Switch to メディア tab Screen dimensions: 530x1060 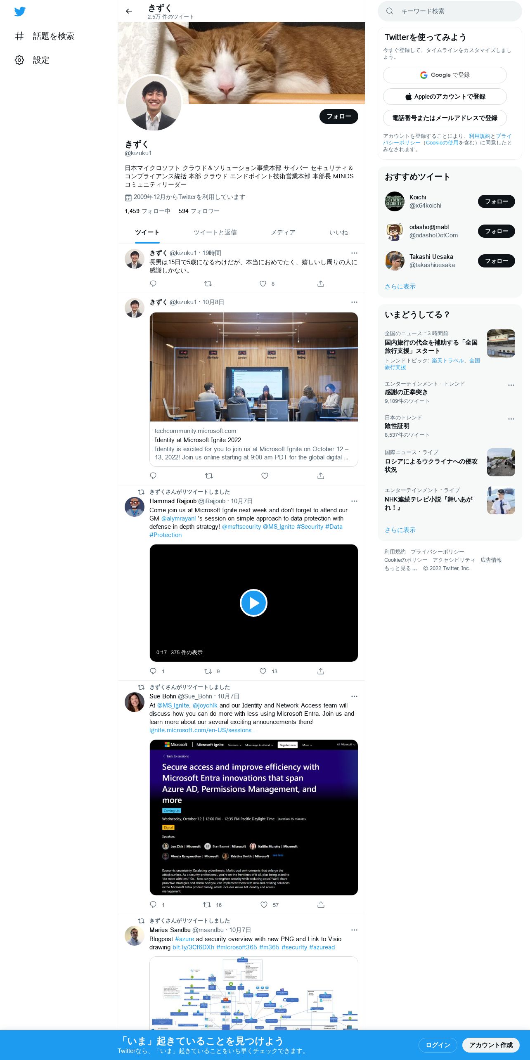tap(283, 232)
